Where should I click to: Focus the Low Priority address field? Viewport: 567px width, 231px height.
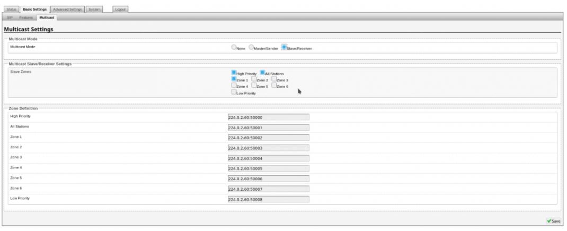pyautogui.click(x=268, y=199)
